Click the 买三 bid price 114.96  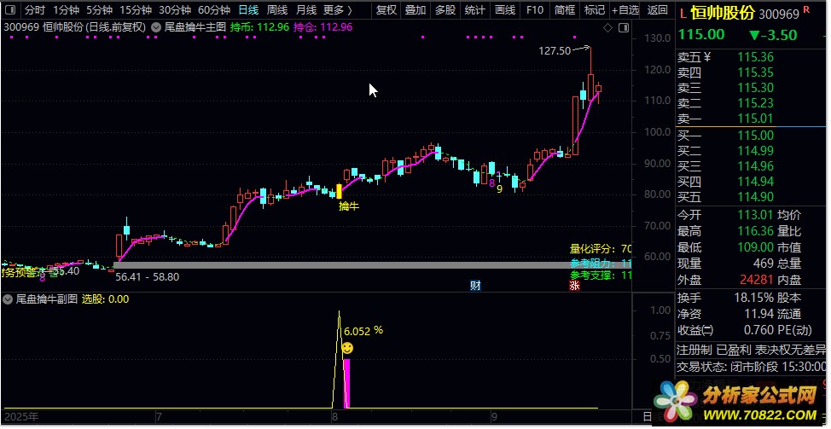click(x=756, y=166)
